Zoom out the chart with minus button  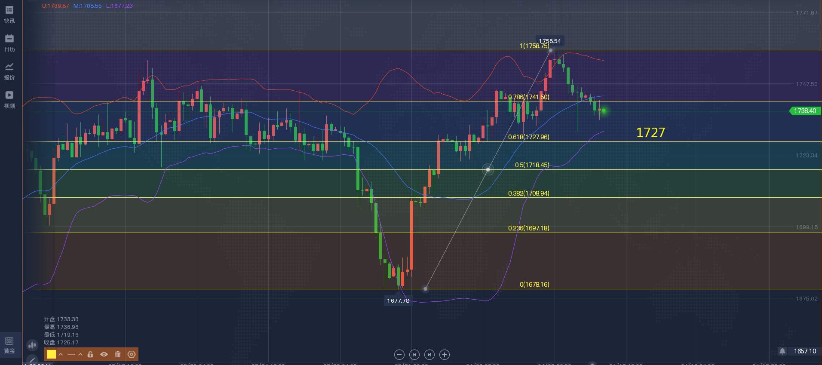(x=399, y=355)
